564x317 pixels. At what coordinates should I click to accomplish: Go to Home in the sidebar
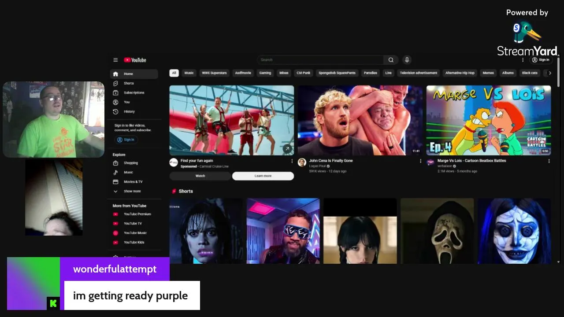tap(134, 74)
